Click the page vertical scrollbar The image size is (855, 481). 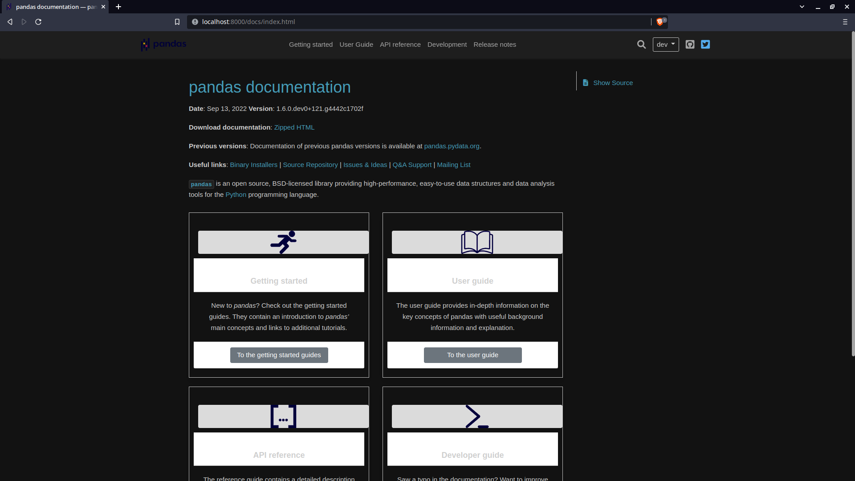pyautogui.click(x=853, y=194)
